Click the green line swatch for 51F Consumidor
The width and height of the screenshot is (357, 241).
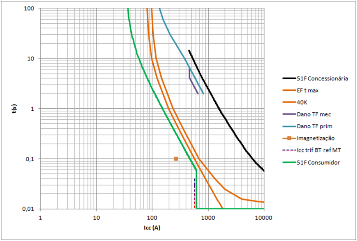pos(289,162)
